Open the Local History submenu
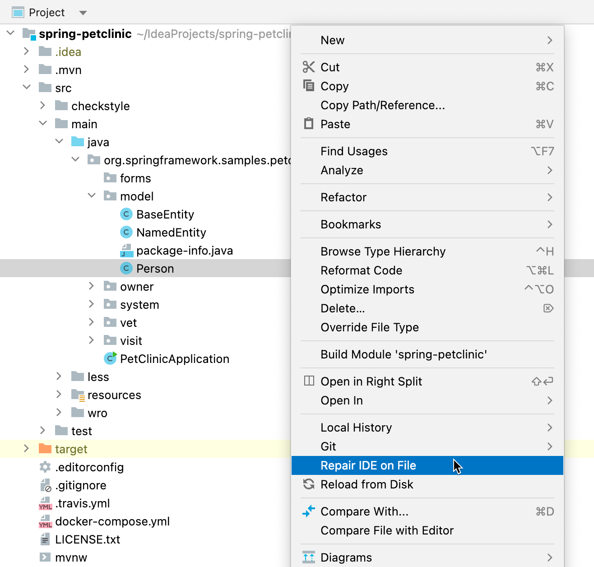Screen dimensions: 594x567 pyautogui.click(x=427, y=428)
